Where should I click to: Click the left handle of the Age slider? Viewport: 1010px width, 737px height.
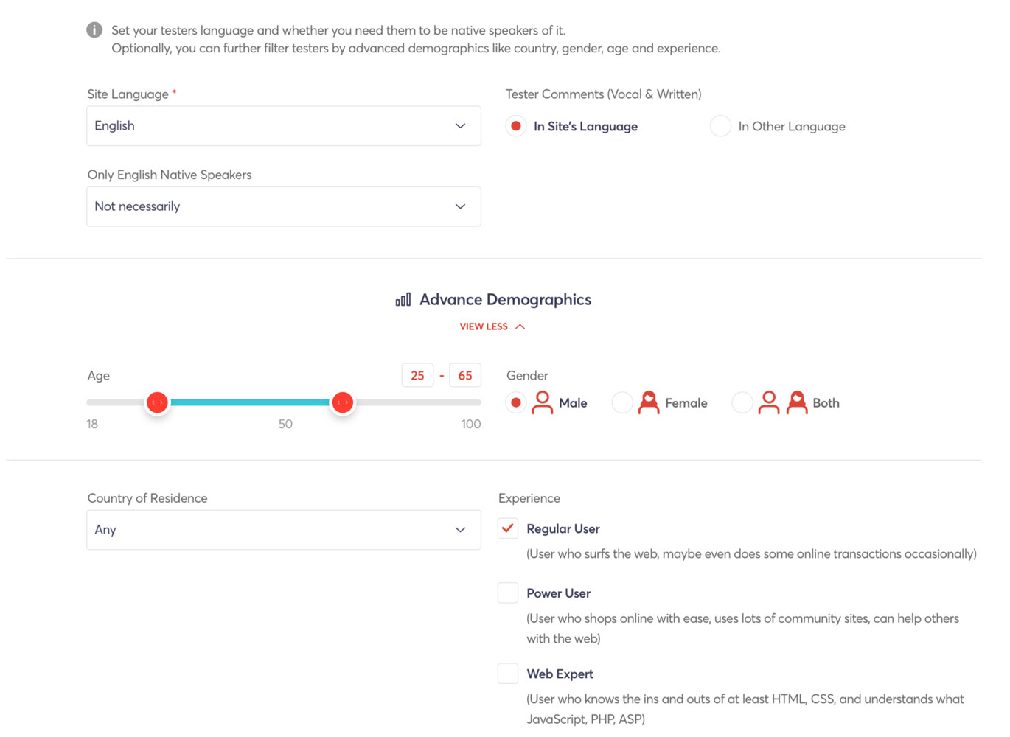(157, 402)
